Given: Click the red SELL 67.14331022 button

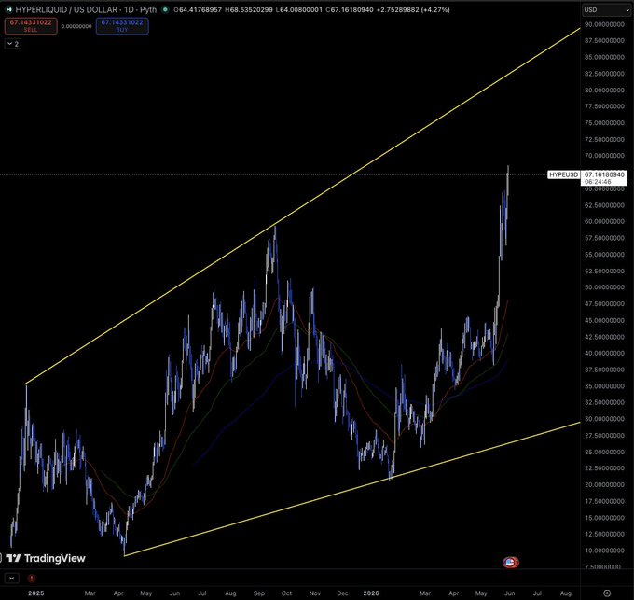Looking at the screenshot, I should pos(31,26).
